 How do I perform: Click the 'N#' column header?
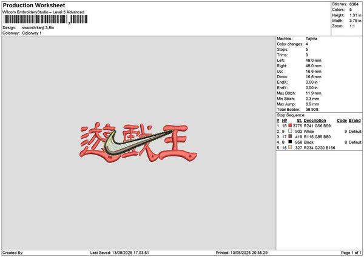coord(285,121)
